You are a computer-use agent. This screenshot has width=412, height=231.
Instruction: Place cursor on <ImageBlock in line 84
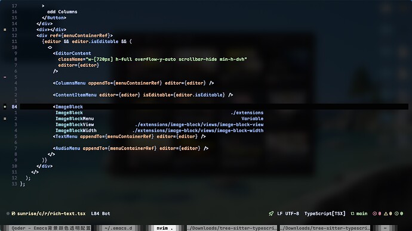click(68, 107)
